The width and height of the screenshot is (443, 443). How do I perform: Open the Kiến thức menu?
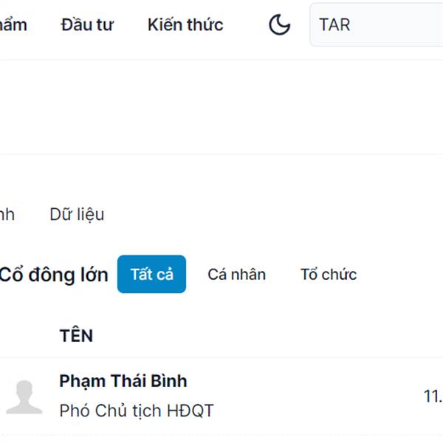click(185, 24)
